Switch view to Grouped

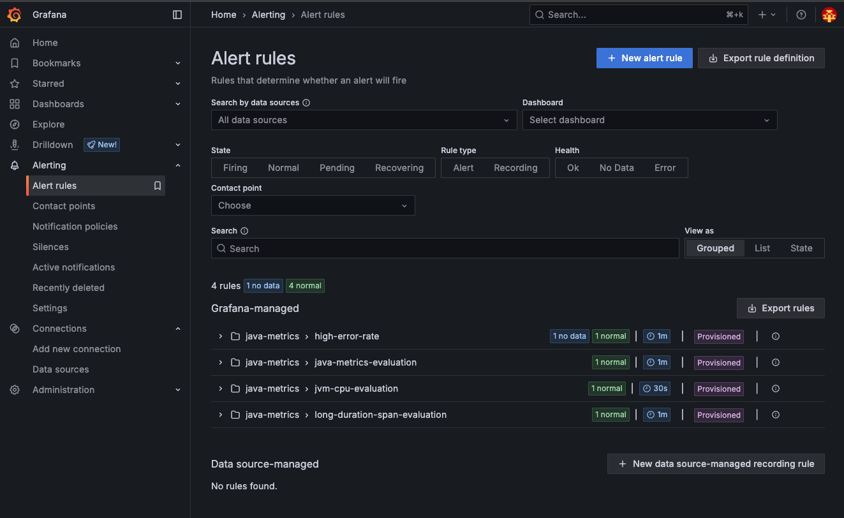715,248
